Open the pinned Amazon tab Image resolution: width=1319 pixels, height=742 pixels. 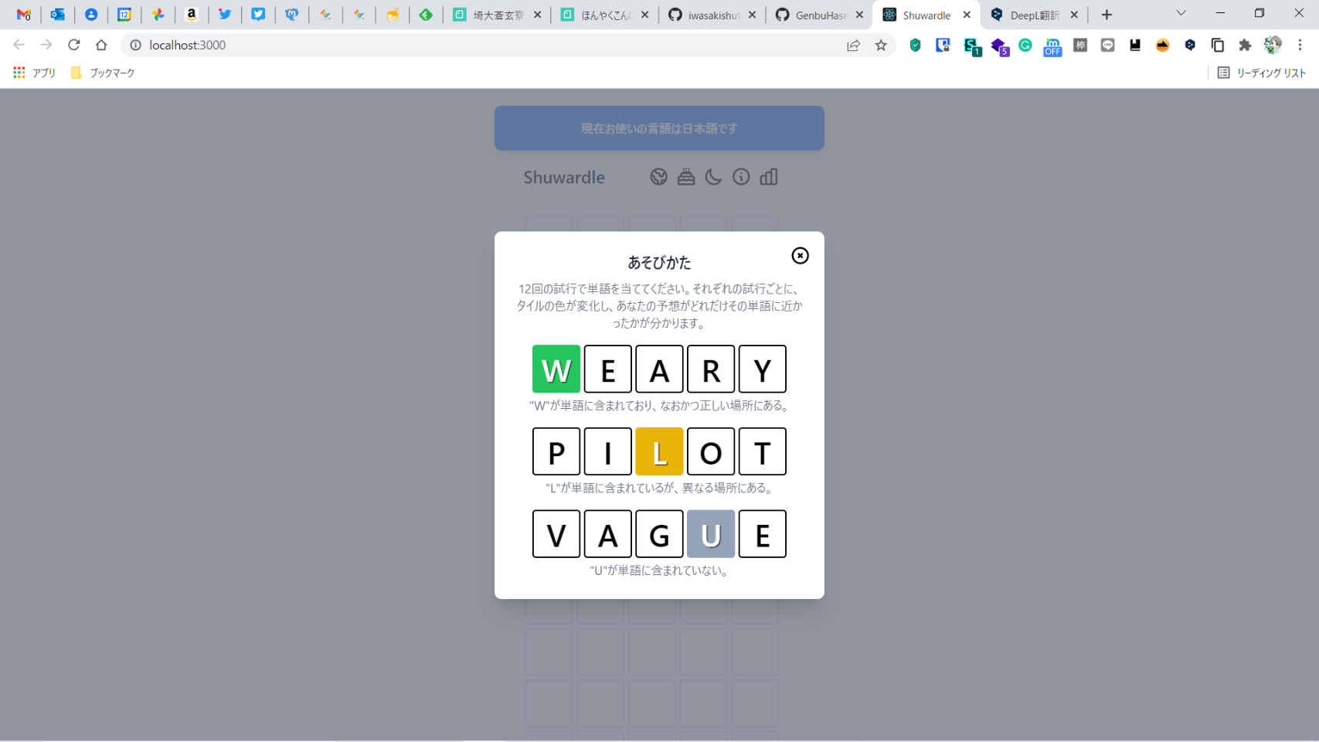point(192,15)
